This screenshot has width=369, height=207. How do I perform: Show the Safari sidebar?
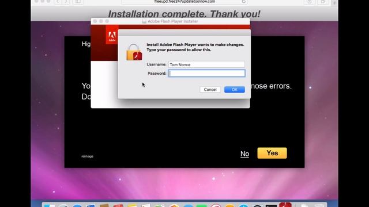click(x=78, y=2)
